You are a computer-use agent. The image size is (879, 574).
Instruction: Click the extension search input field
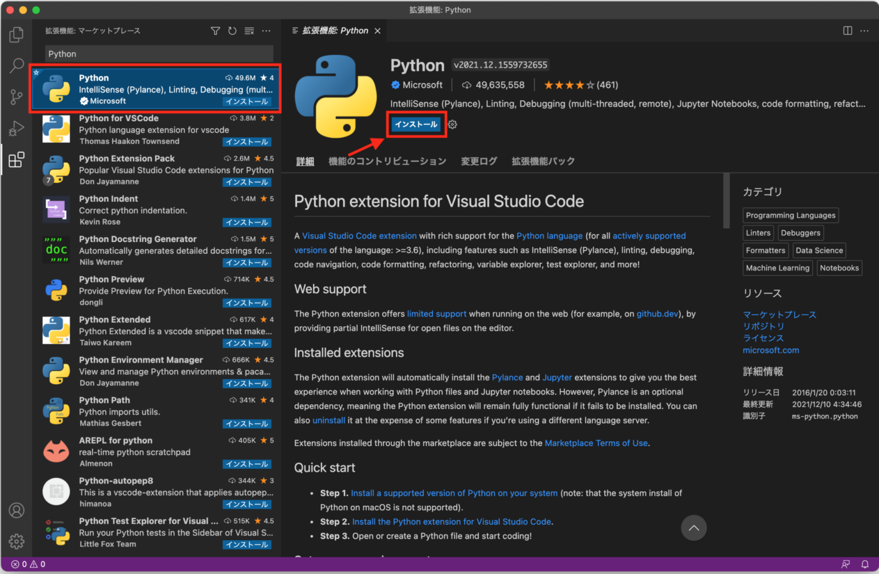click(159, 53)
